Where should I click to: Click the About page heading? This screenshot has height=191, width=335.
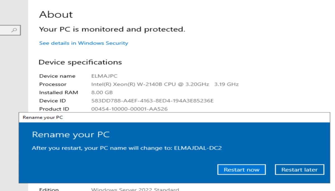point(56,15)
